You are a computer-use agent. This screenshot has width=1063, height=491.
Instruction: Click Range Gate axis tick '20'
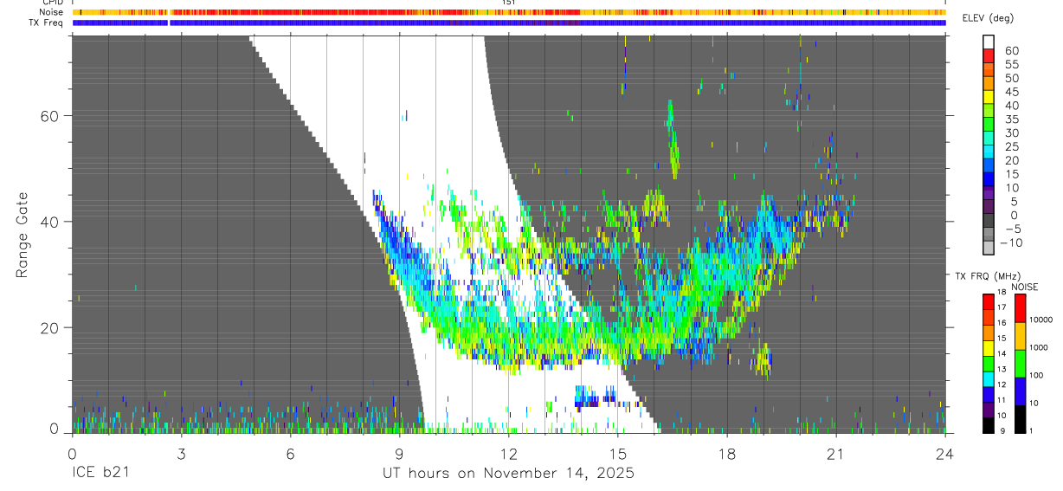[50, 327]
